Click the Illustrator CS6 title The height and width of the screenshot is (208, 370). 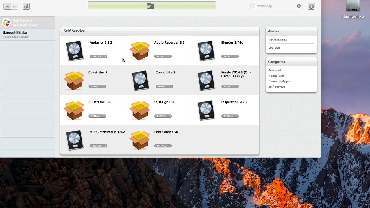(100, 102)
